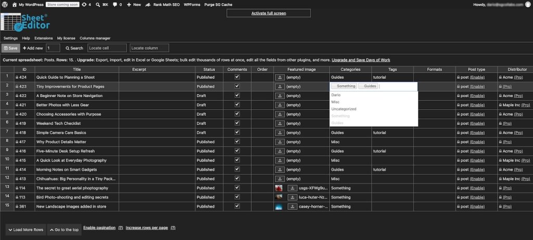Open Purge SG Cache in admin bar
This screenshot has width=533, height=240.
click(x=218, y=5)
